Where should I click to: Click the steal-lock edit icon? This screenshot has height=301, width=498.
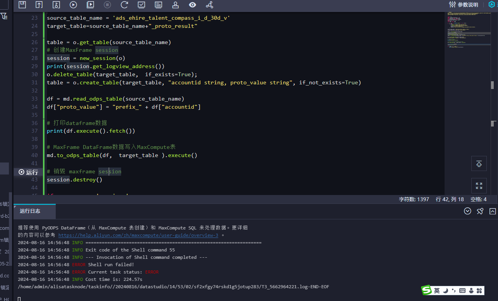pyautogui.click(x=56, y=5)
